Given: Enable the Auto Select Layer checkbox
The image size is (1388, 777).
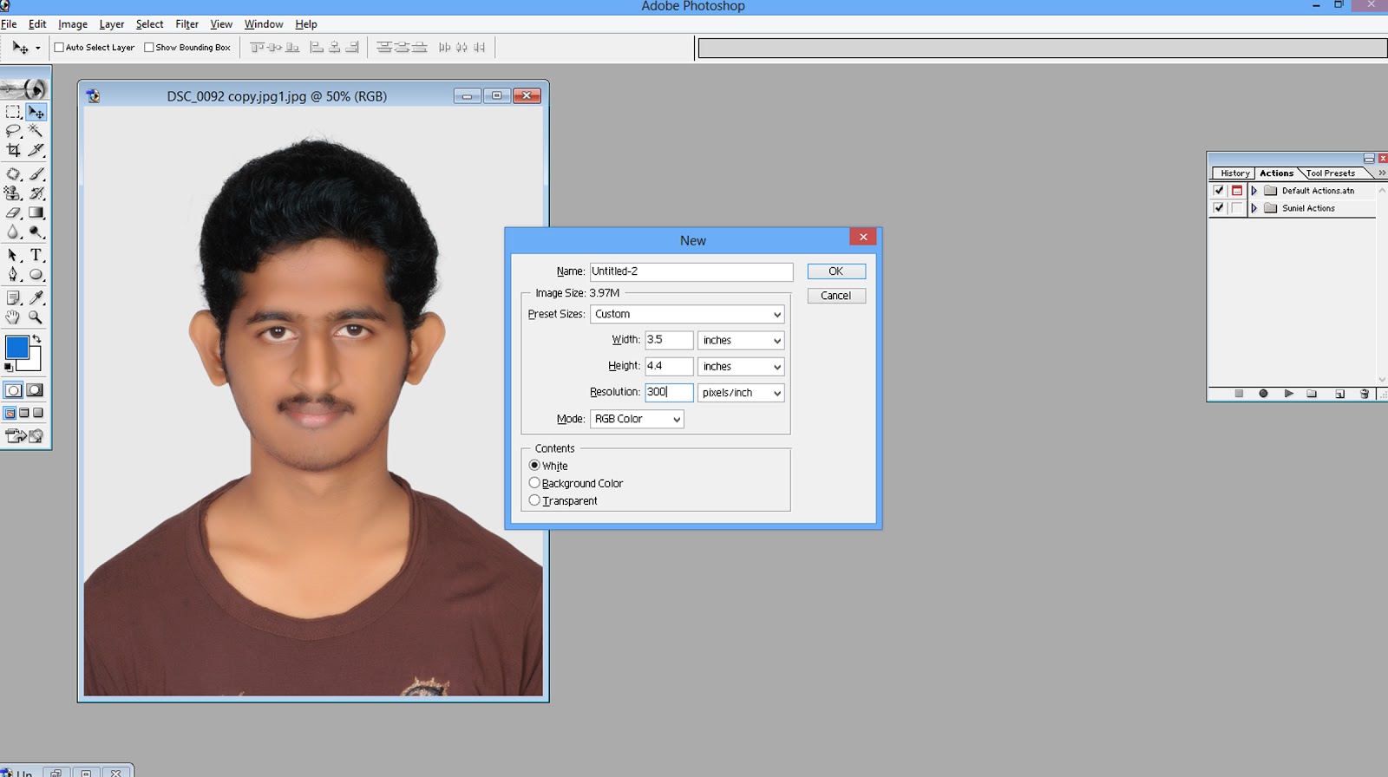Looking at the screenshot, I should (60, 48).
